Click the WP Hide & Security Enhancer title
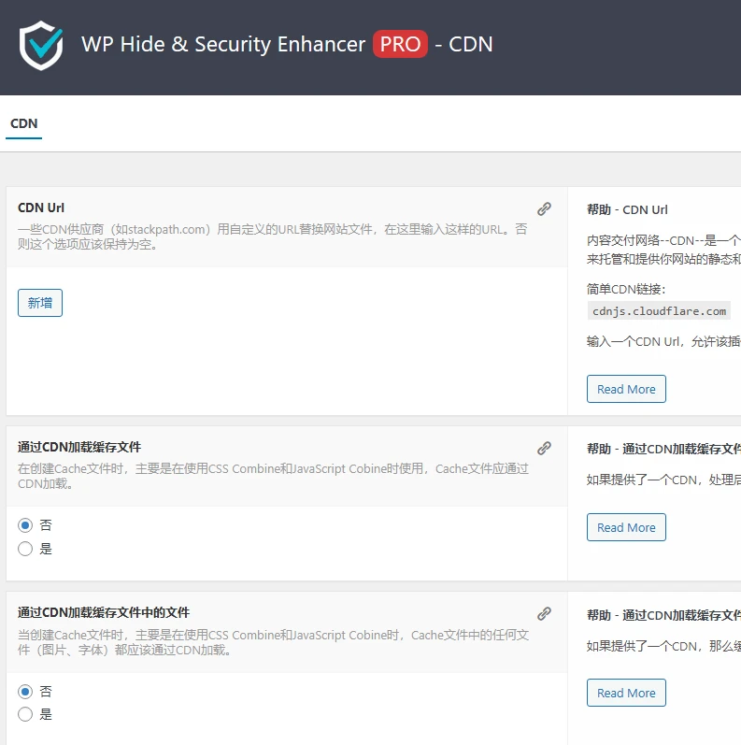Image resolution: width=741 pixels, height=745 pixels. coord(223,44)
